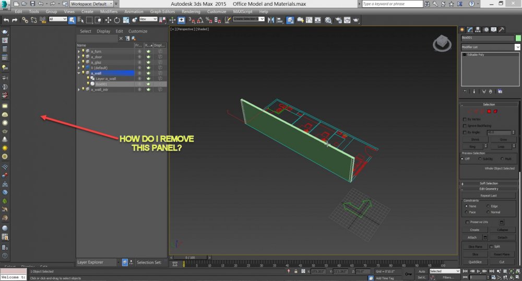Select the Edge constraint radio button
The image size is (522, 281).
[x=488, y=206]
